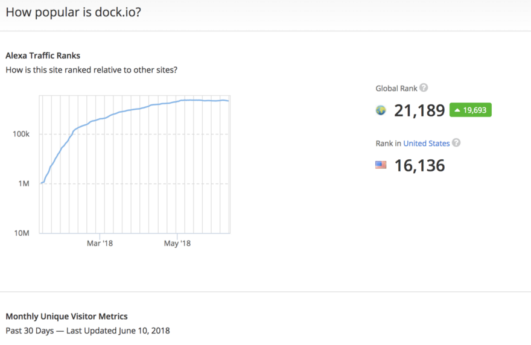Viewport: 531px width, 345px height.
Task: Click the US flag icon
Action: 381,165
